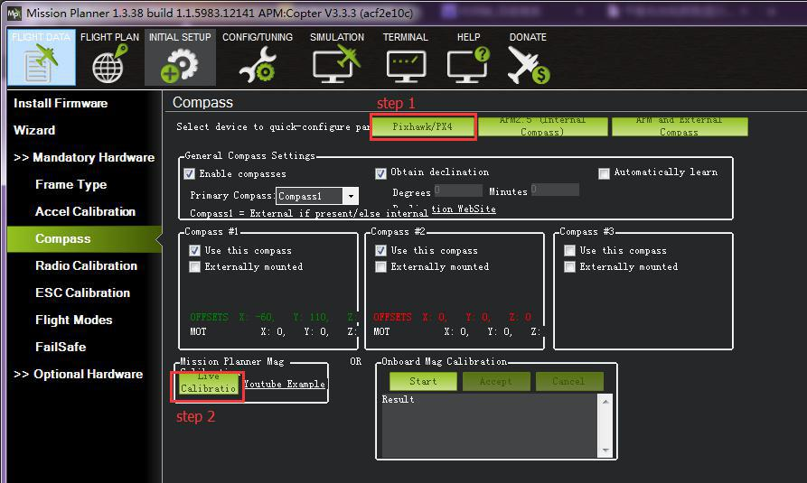
Task: Open the Flight Plan globe icon
Action: pyautogui.click(x=108, y=64)
